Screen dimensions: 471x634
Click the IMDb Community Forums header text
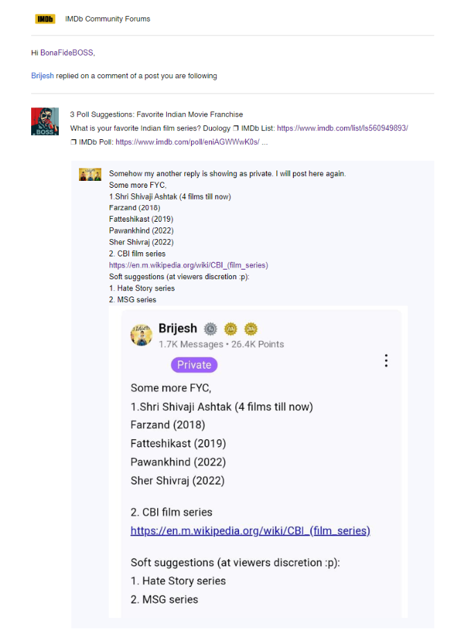point(107,19)
